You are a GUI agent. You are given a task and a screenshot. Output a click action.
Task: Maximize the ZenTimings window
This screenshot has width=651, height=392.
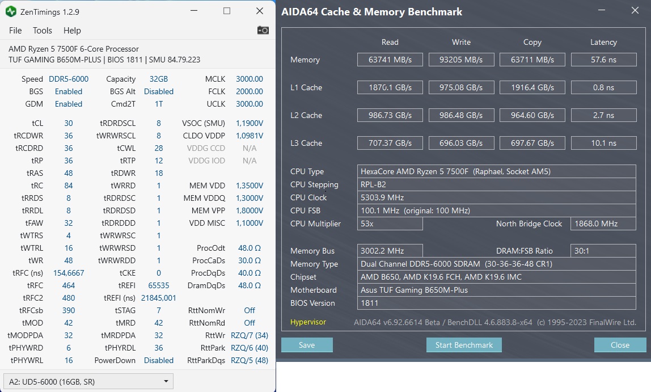pos(227,11)
